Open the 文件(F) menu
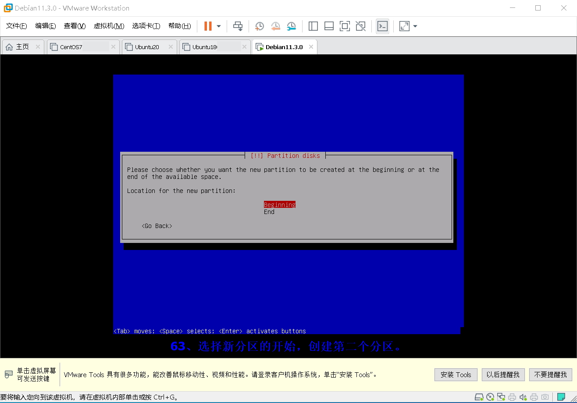 point(17,26)
